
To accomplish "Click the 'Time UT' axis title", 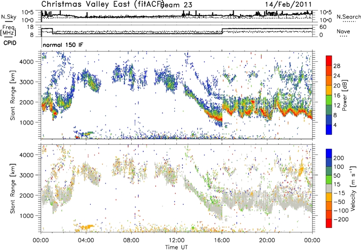I will pyautogui.click(x=176, y=247).
